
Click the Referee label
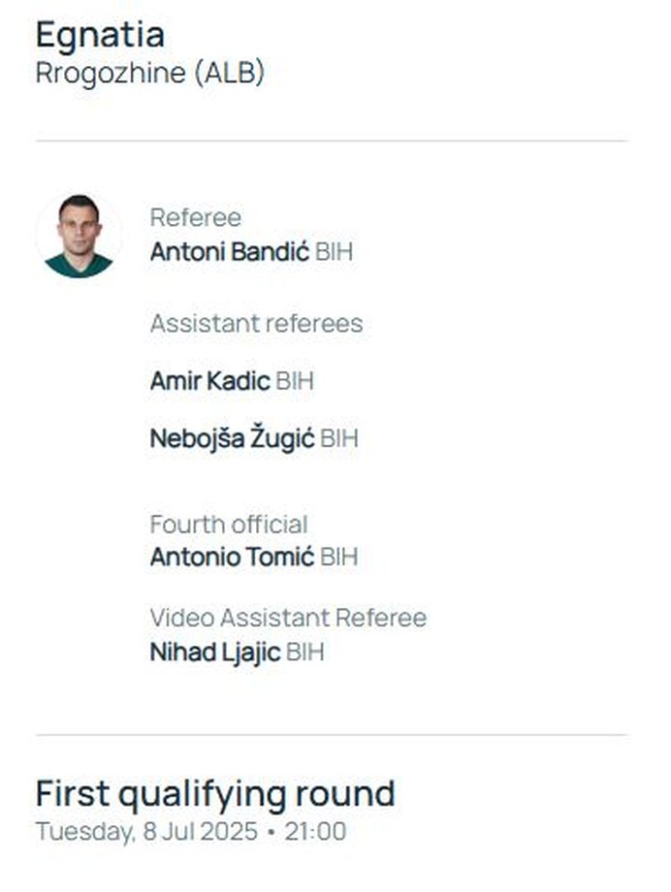(196, 217)
